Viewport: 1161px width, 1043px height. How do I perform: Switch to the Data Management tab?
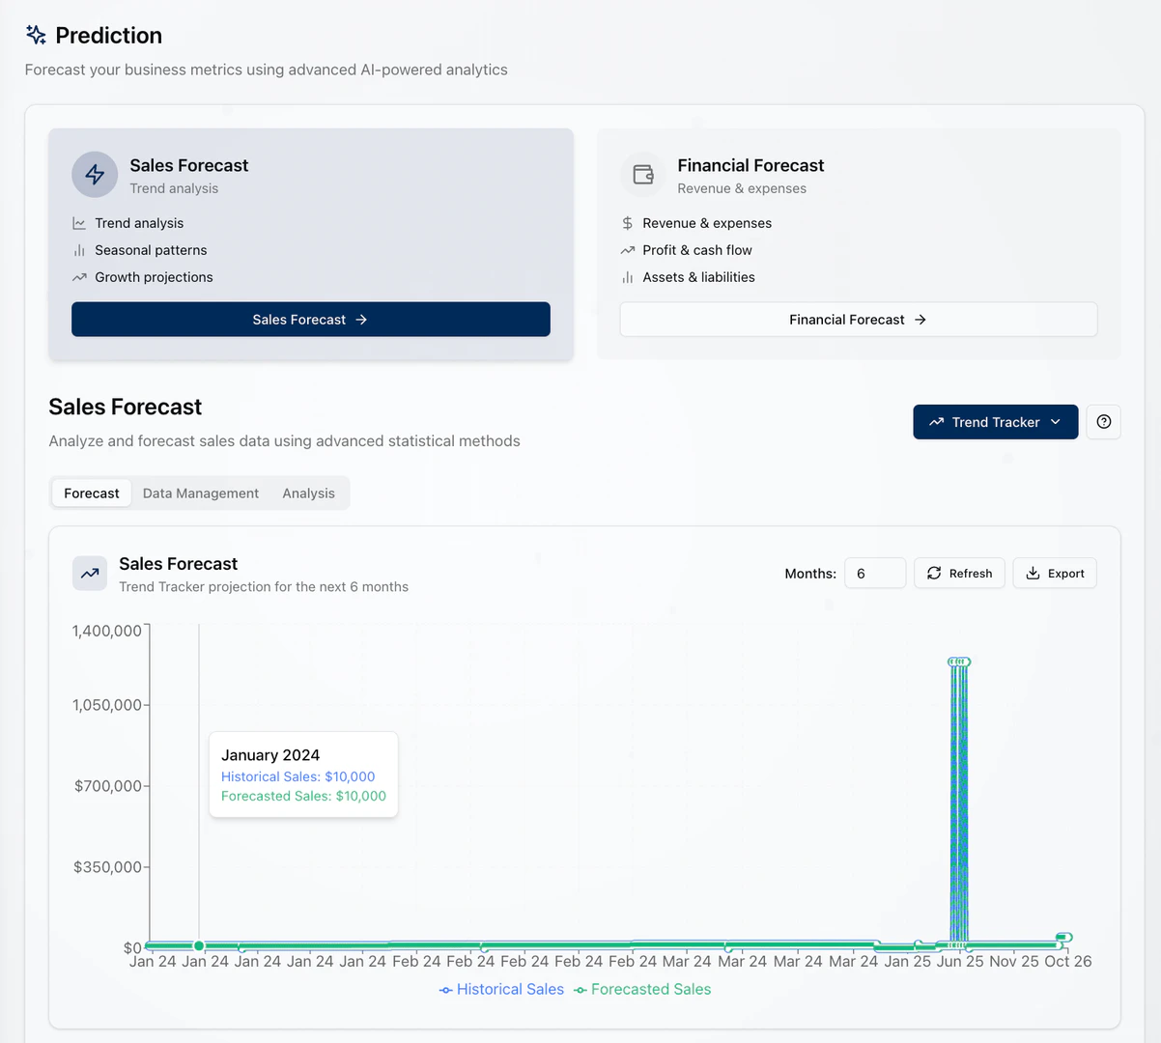(x=201, y=493)
